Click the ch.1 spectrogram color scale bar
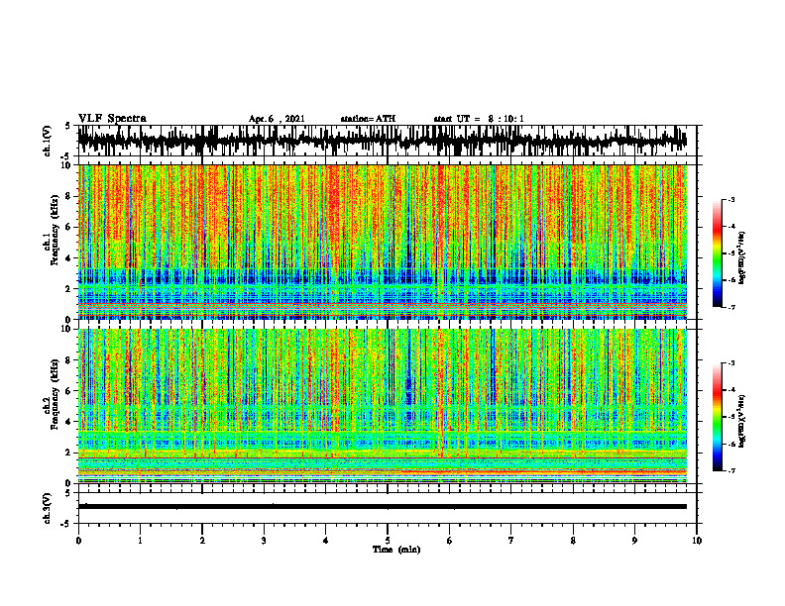Screen dimensions: 785x606 [x=717, y=253]
